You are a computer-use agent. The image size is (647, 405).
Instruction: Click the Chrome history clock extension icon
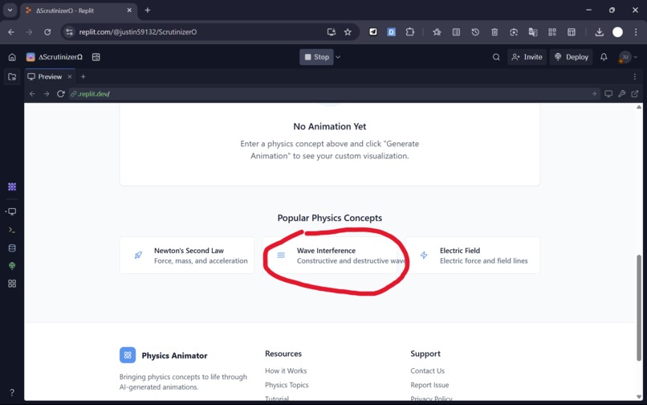475,32
